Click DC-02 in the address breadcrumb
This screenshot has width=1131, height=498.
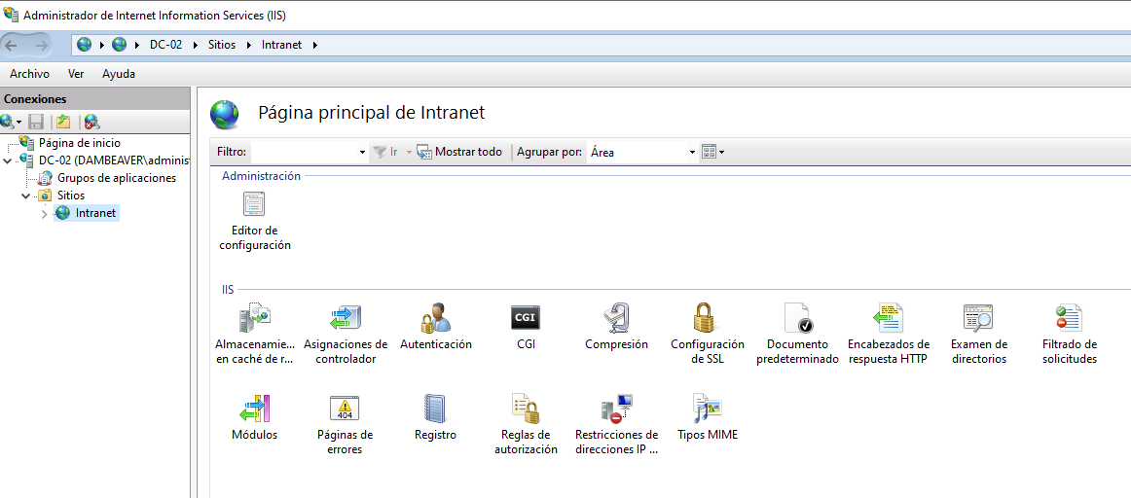(165, 45)
